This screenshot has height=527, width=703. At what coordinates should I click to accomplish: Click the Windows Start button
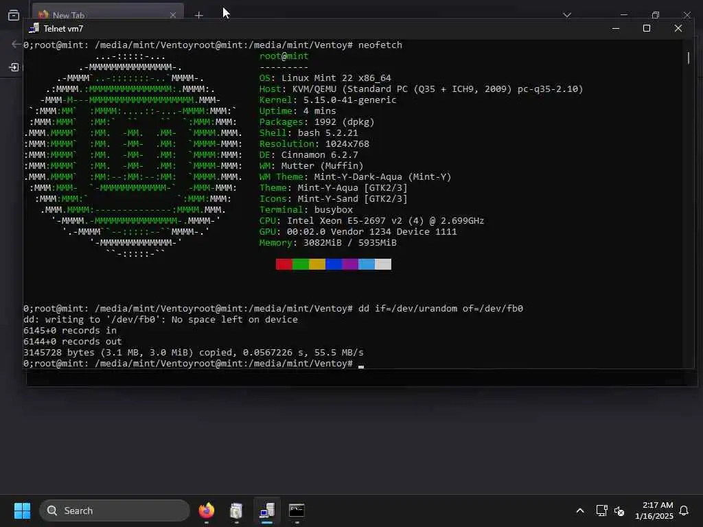click(x=22, y=511)
